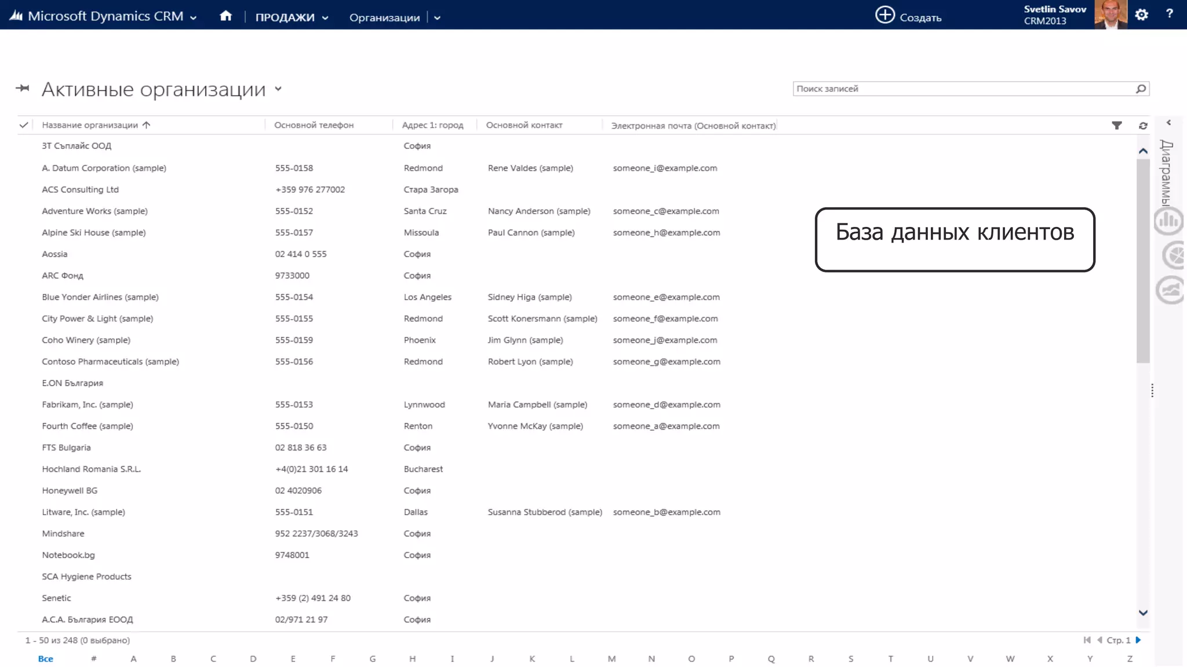Image resolution: width=1187 pixels, height=667 pixels.
Task: Open the bar chart diagram icon
Action: [1168, 221]
